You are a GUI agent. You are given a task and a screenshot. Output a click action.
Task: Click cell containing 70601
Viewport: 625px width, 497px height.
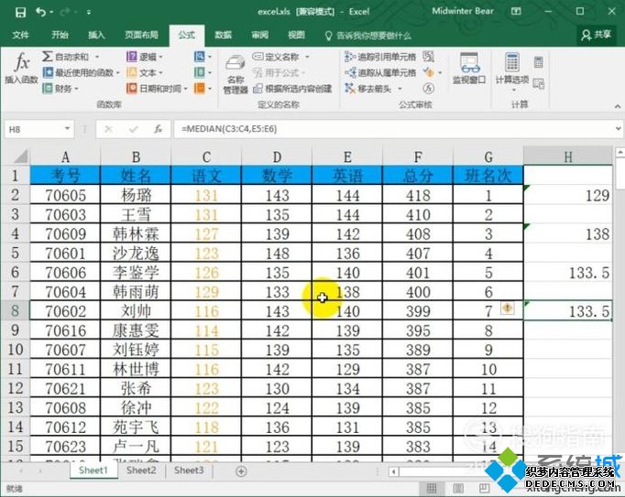click(65, 253)
